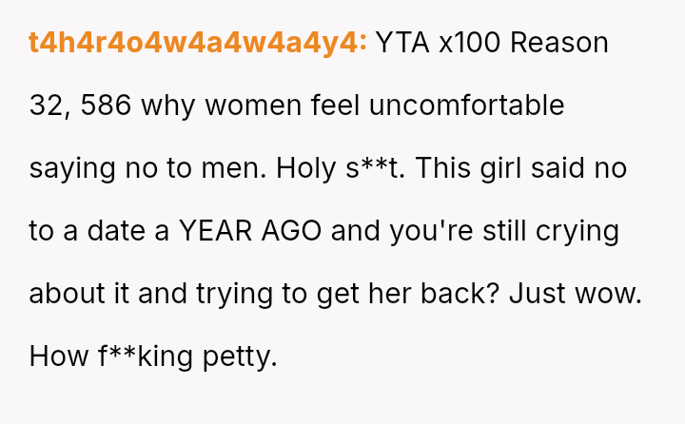
Task: Click the phrase 'saying no to men'
Action: (148, 168)
